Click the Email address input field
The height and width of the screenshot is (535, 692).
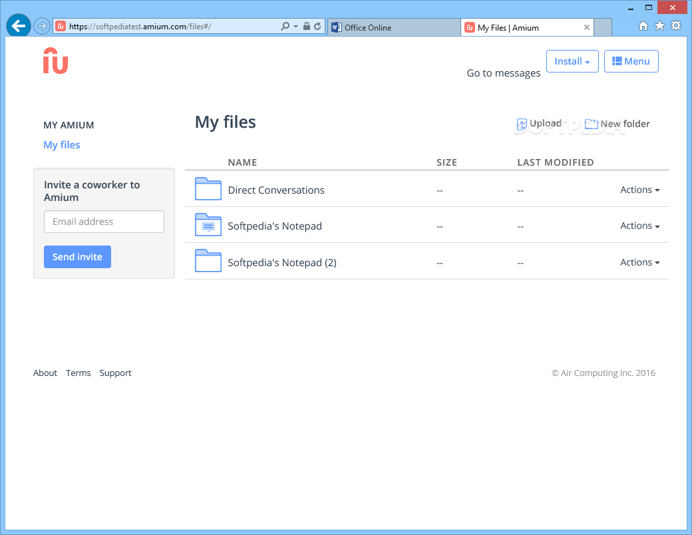point(104,222)
